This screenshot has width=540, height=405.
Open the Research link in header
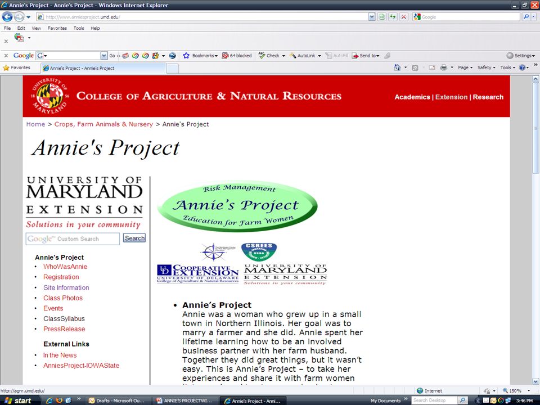click(x=488, y=97)
